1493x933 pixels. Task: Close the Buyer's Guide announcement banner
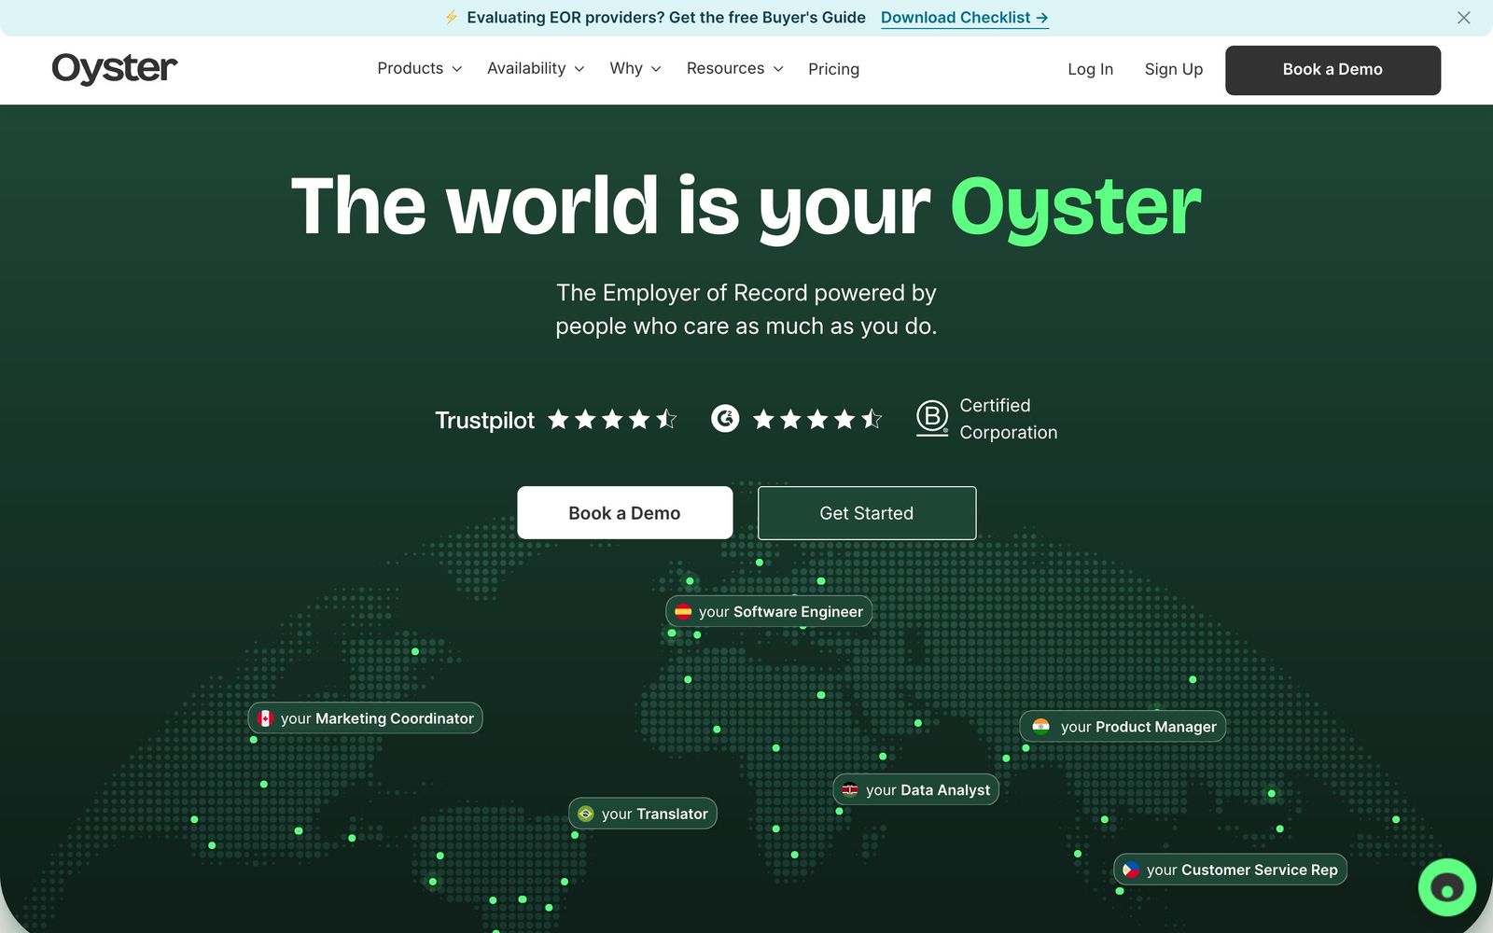click(1463, 18)
